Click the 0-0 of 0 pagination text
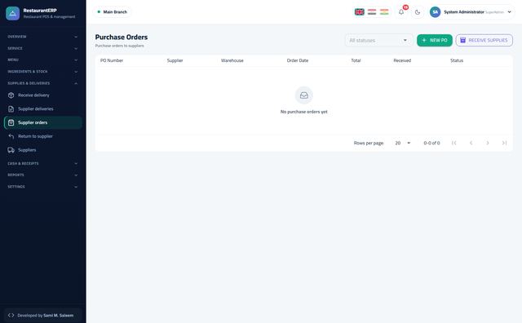Image resolution: width=522 pixels, height=323 pixels. click(431, 143)
